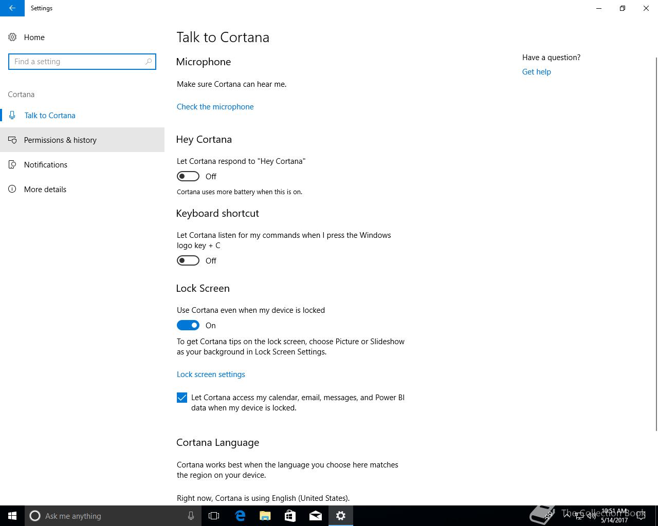Open the People icon in system tray

[x=549, y=516]
